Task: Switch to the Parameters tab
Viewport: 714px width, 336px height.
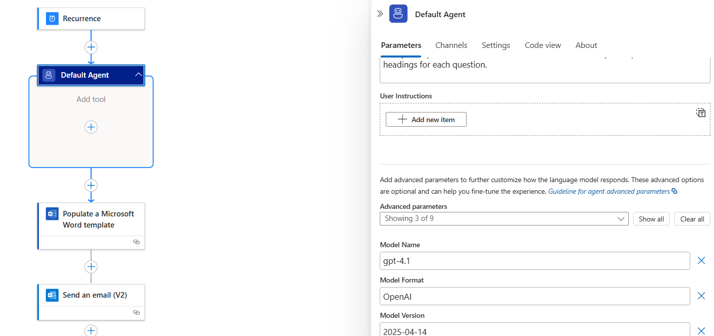Action: [x=401, y=45]
